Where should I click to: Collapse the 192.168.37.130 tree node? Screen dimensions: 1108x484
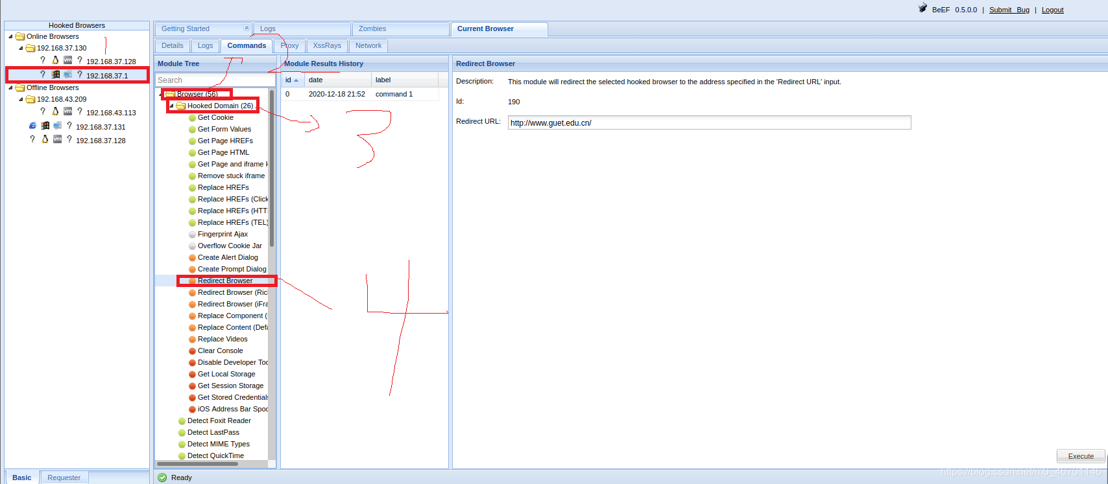coord(21,48)
